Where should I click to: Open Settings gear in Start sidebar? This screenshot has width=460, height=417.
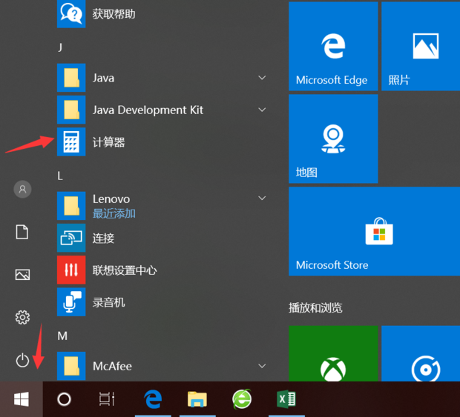22,317
